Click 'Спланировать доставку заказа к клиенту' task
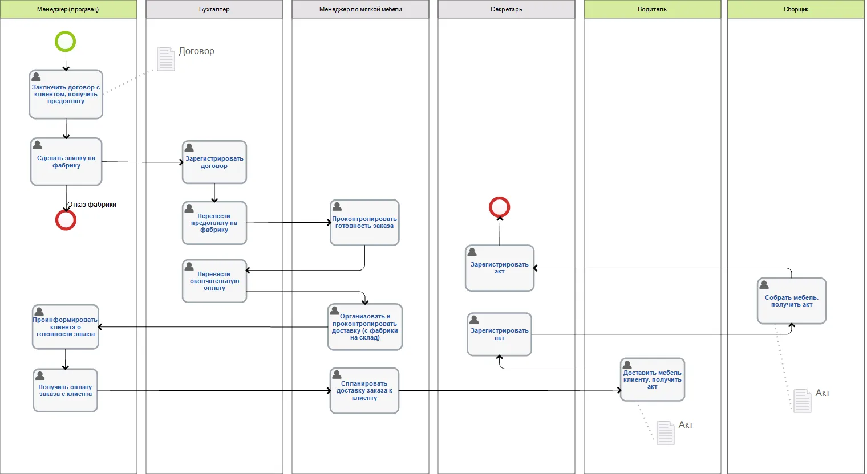The width and height of the screenshot is (867, 474). click(364, 391)
